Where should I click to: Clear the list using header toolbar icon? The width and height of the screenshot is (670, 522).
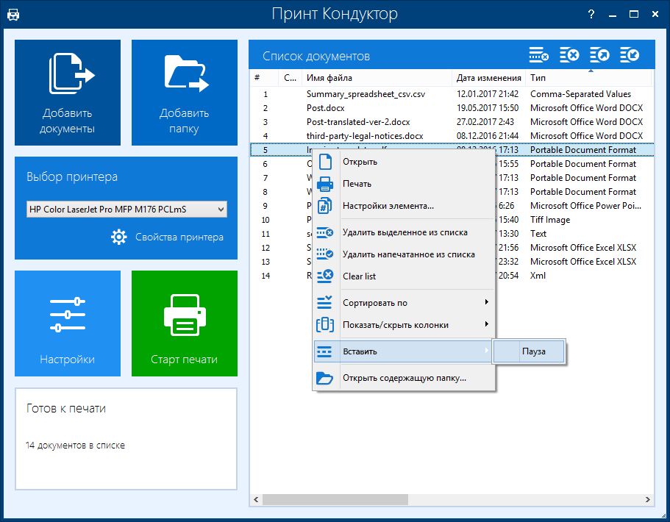pyautogui.click(x=569, y=55)
